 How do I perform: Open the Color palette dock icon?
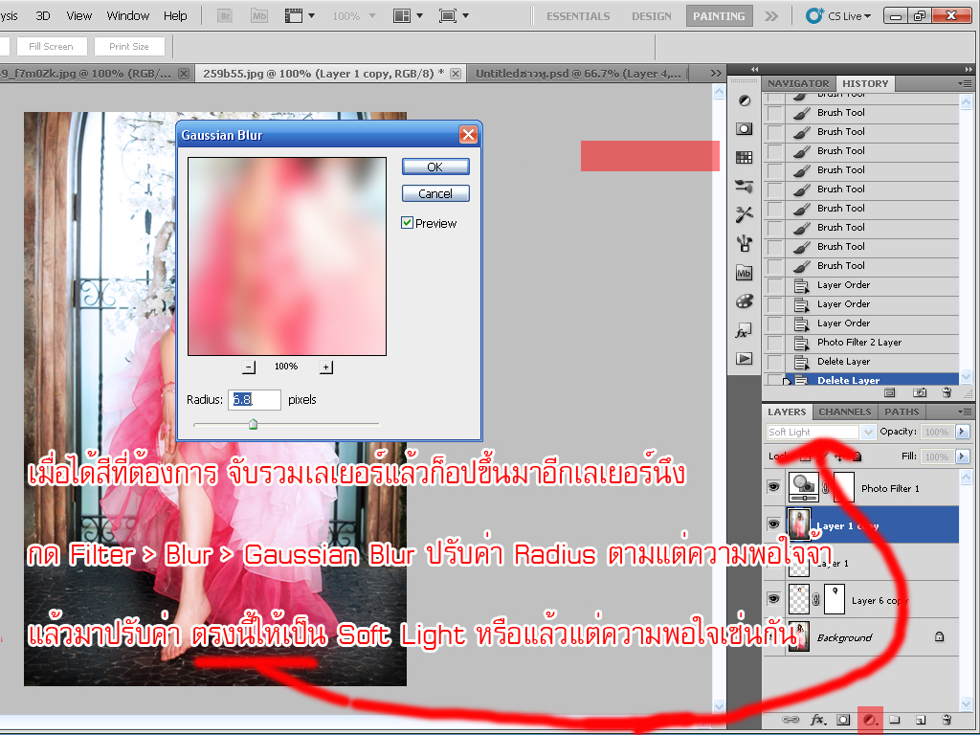(744, 301)
